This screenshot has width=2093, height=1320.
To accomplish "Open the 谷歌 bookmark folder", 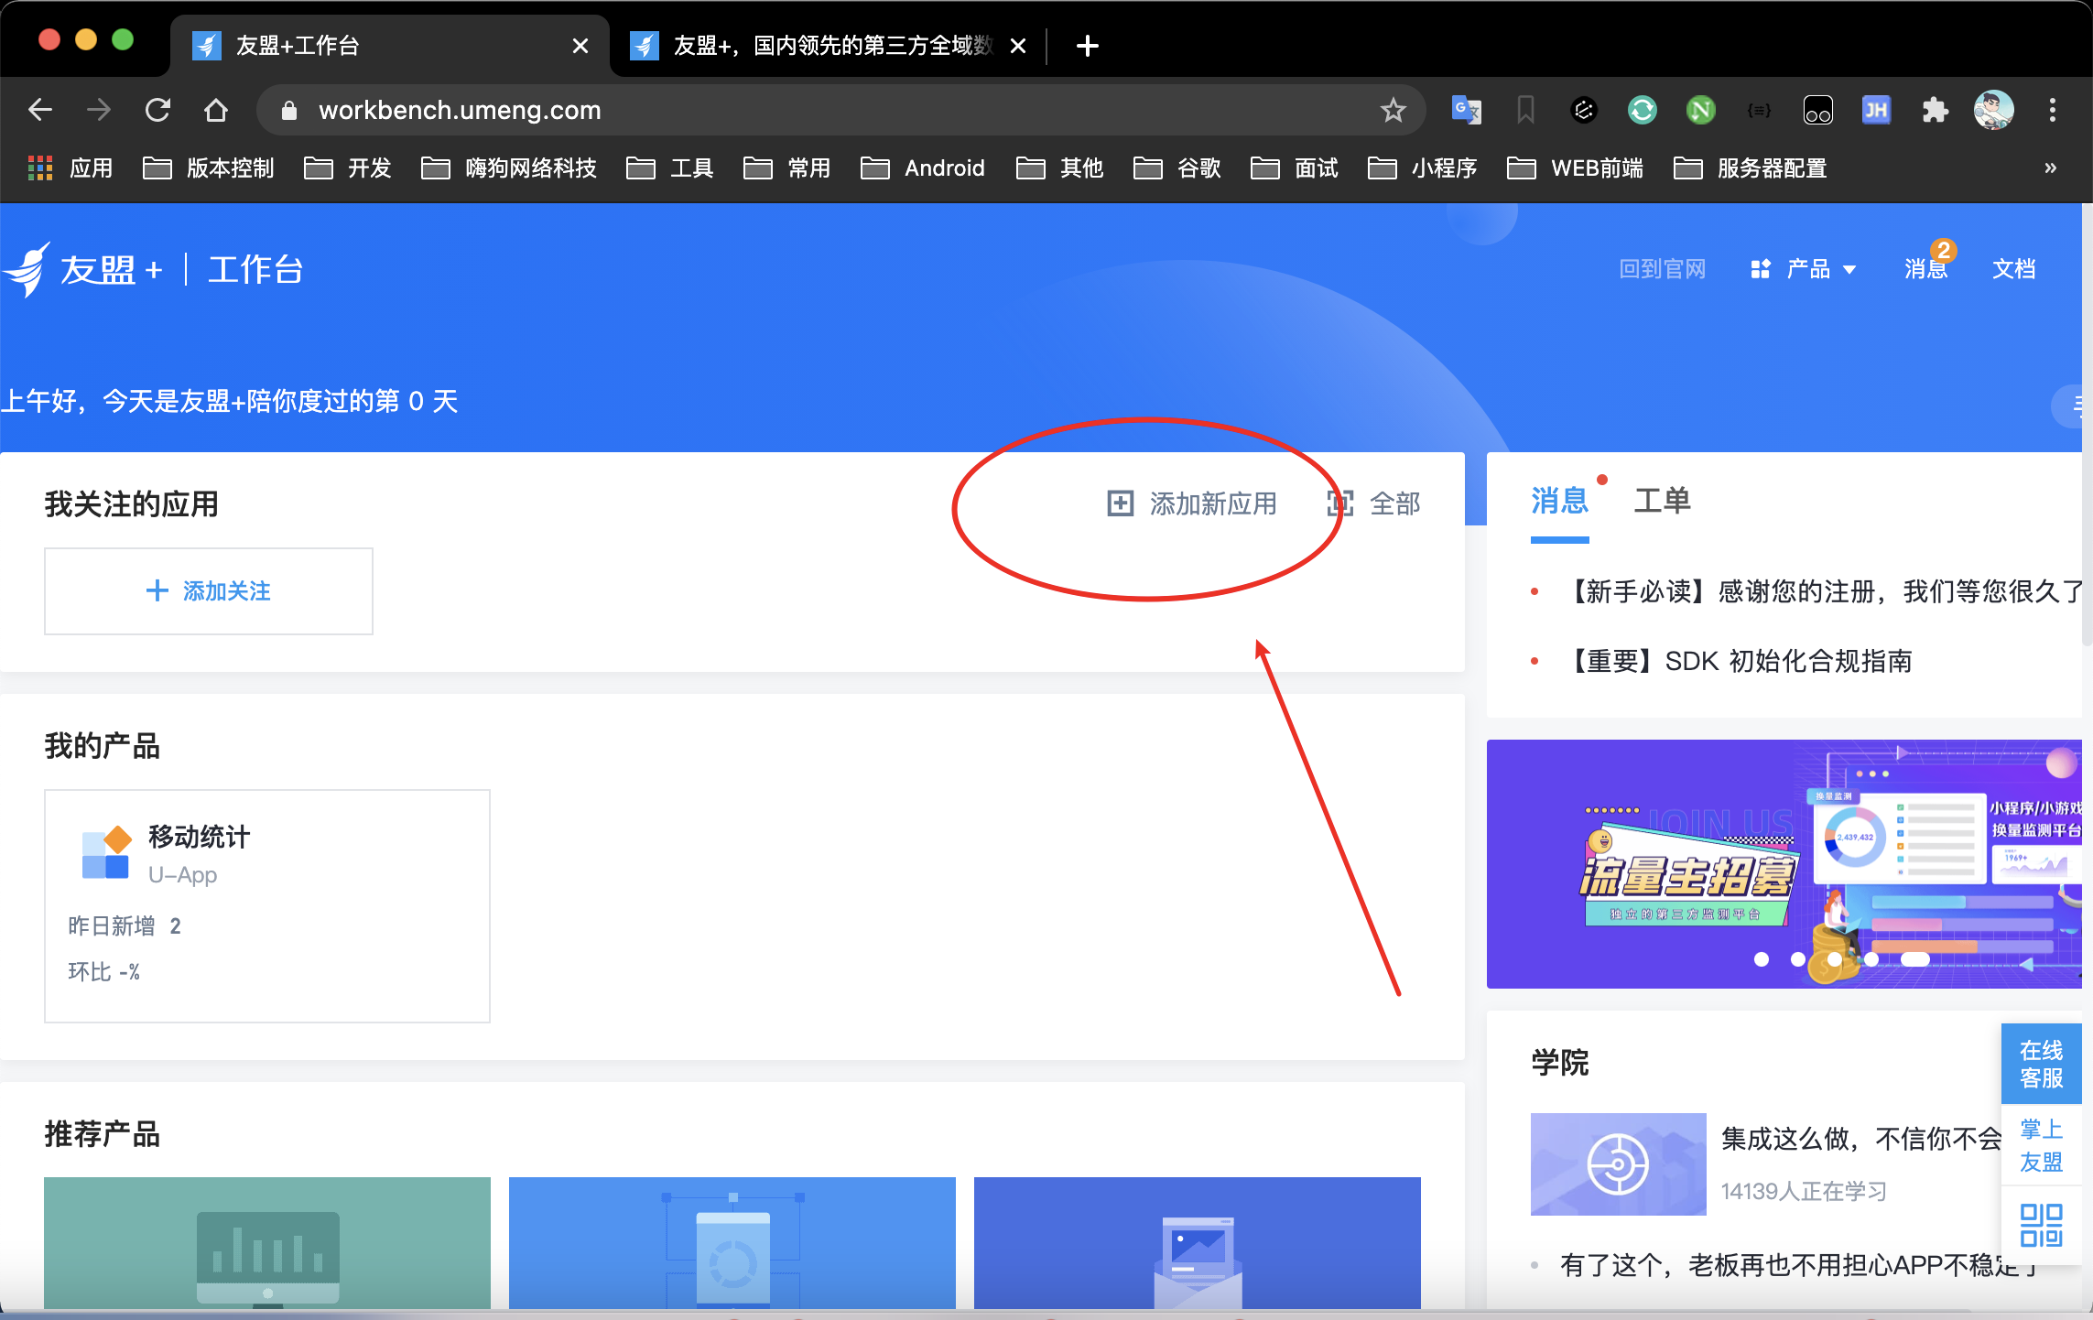I will (1177, 168).
